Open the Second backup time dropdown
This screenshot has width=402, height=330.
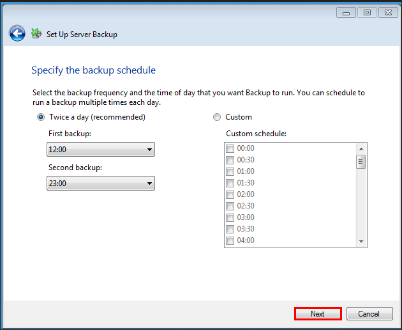101,184
